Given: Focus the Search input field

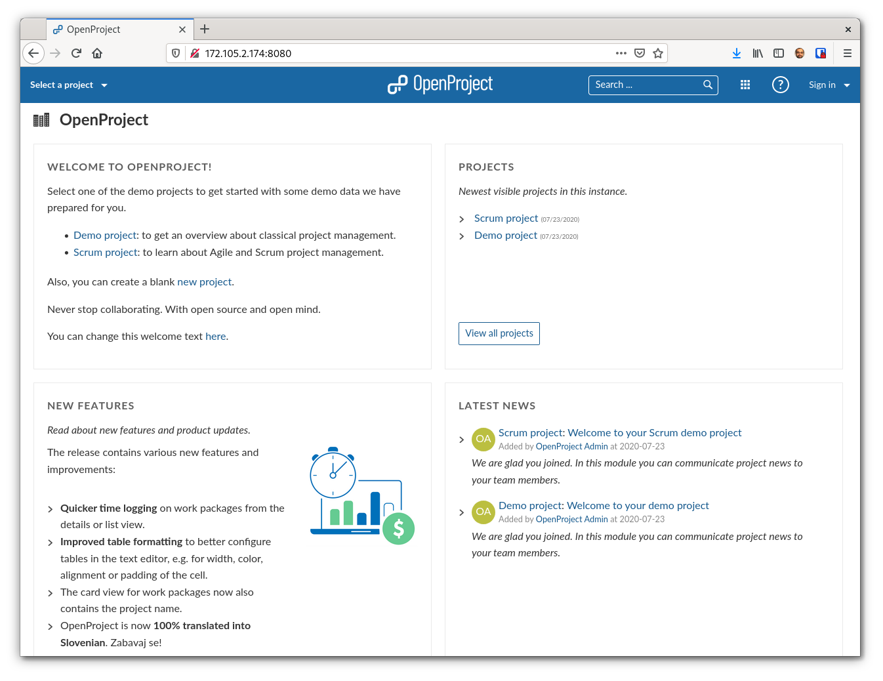Looking at the screenshot, I should click(646, 85).
